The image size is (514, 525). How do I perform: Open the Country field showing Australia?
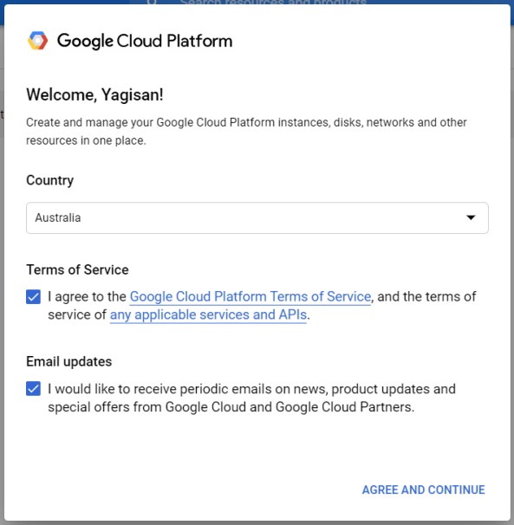click(257, 217)
